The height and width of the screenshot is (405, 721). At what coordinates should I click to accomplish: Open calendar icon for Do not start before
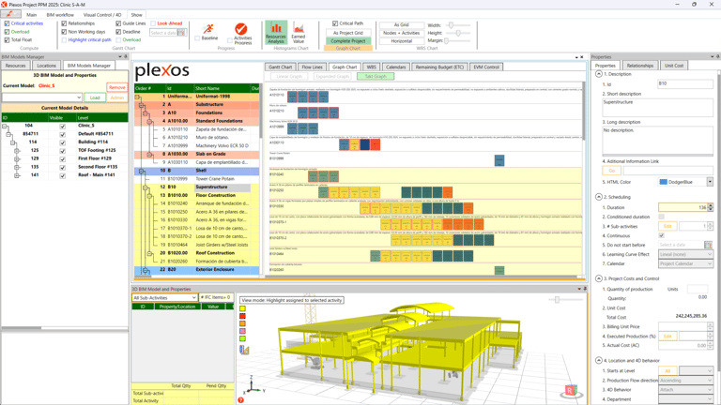(x=708, y=245)
